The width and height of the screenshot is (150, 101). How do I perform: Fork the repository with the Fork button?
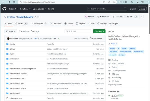tap(118, 17)
